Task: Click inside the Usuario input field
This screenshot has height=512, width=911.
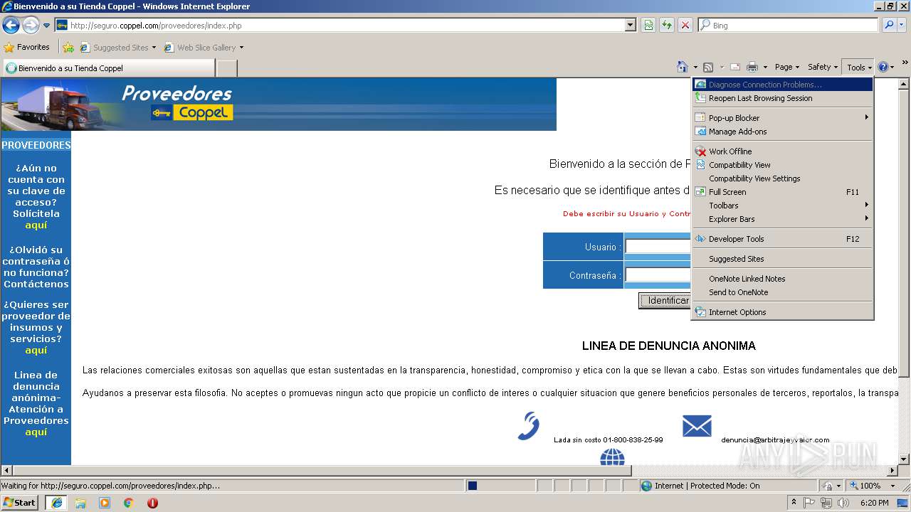Action: click(x=658, y=247)
